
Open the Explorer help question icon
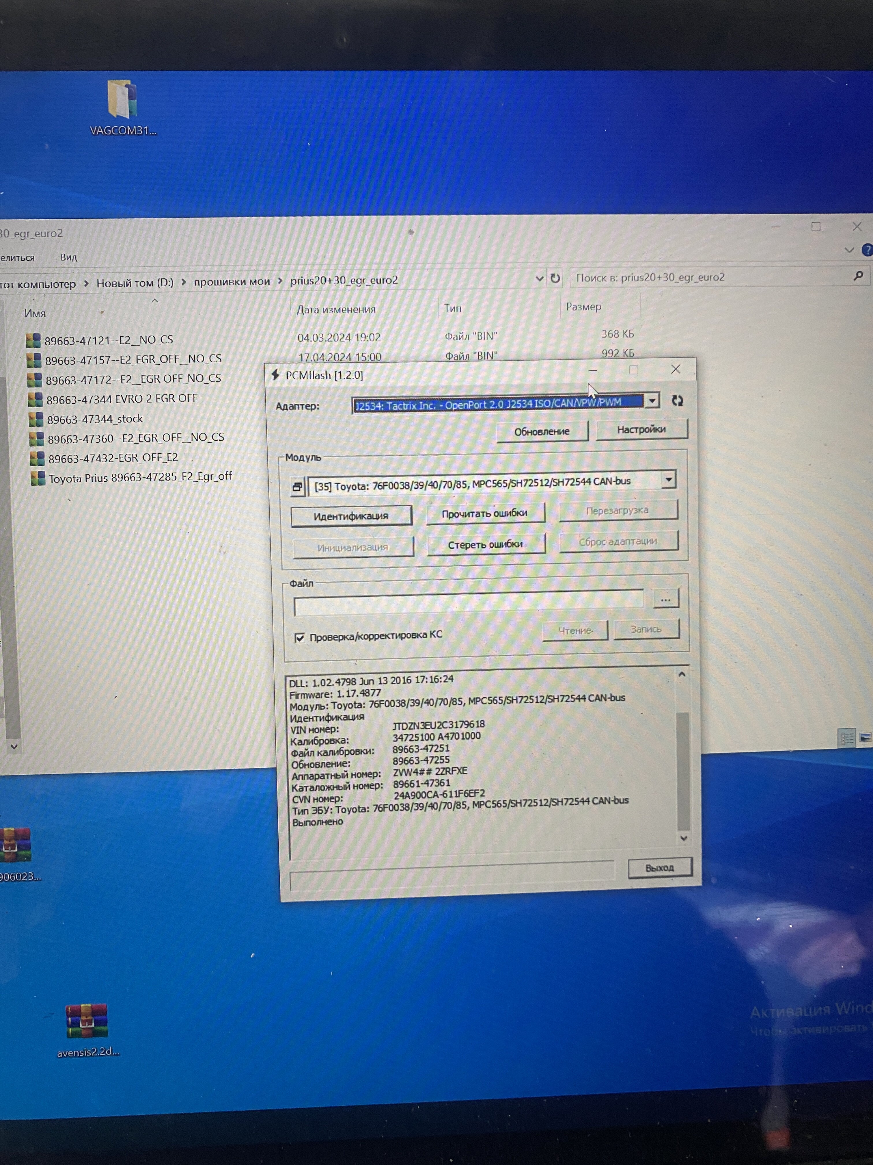pos(867,250)
